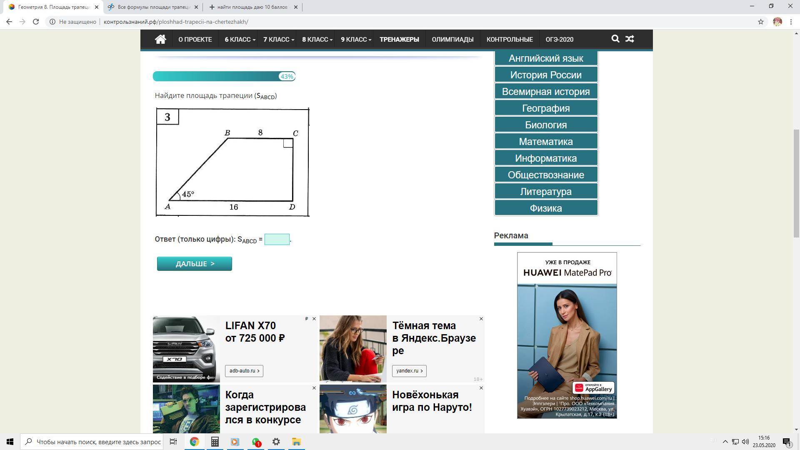
Task: Click the shuffle random icon in navbar
Action: 630,39
